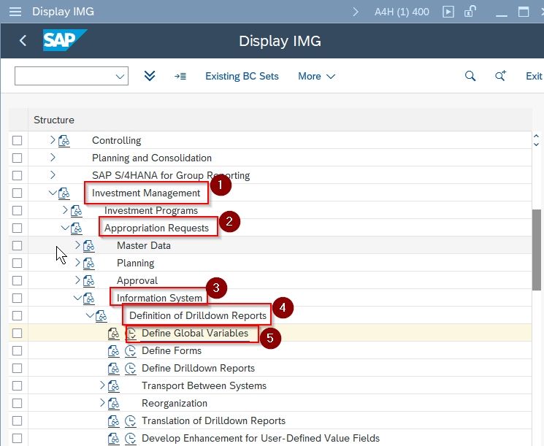Screen dimensions: 544x446
Task: Expand Planning and Consolidation node
Action: (x=53, y=158)
